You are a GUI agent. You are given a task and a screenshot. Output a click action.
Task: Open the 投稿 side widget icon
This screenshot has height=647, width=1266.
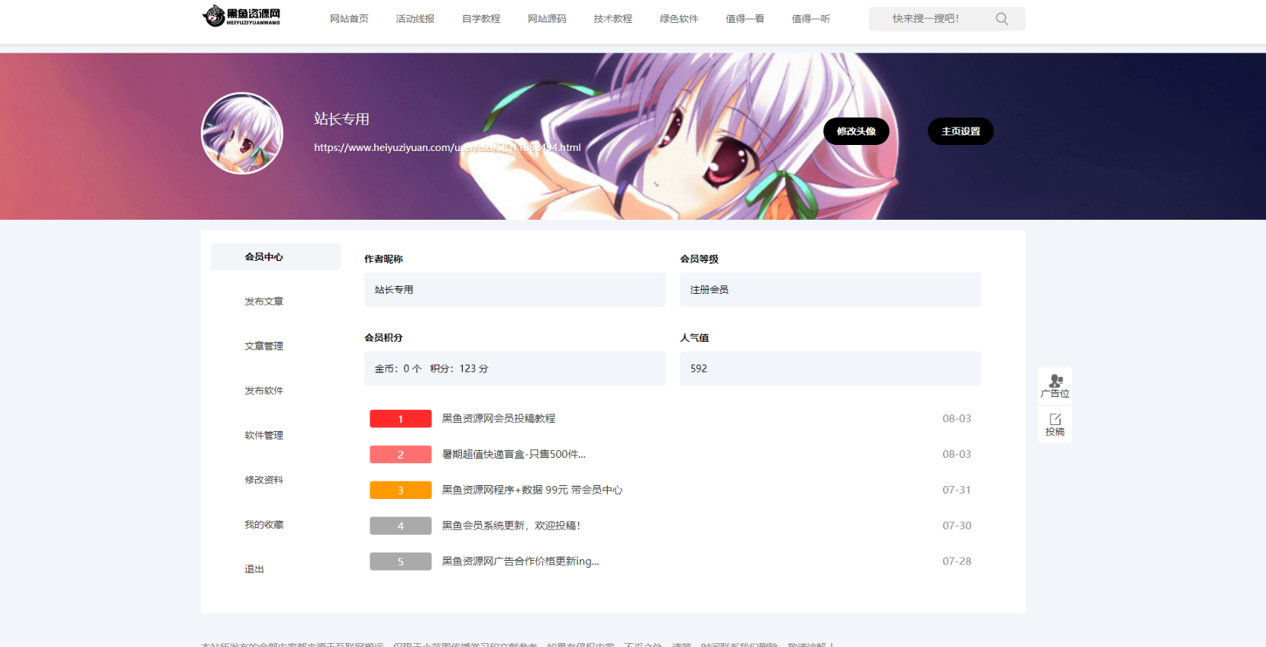(x=1054, y=424)
